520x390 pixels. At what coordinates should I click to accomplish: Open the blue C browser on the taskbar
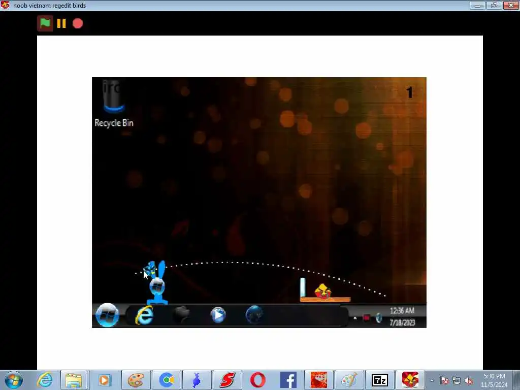[x=167, y=380]
